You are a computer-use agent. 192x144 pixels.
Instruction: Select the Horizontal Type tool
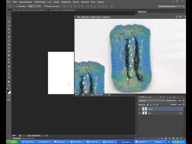tap(9, 70)
